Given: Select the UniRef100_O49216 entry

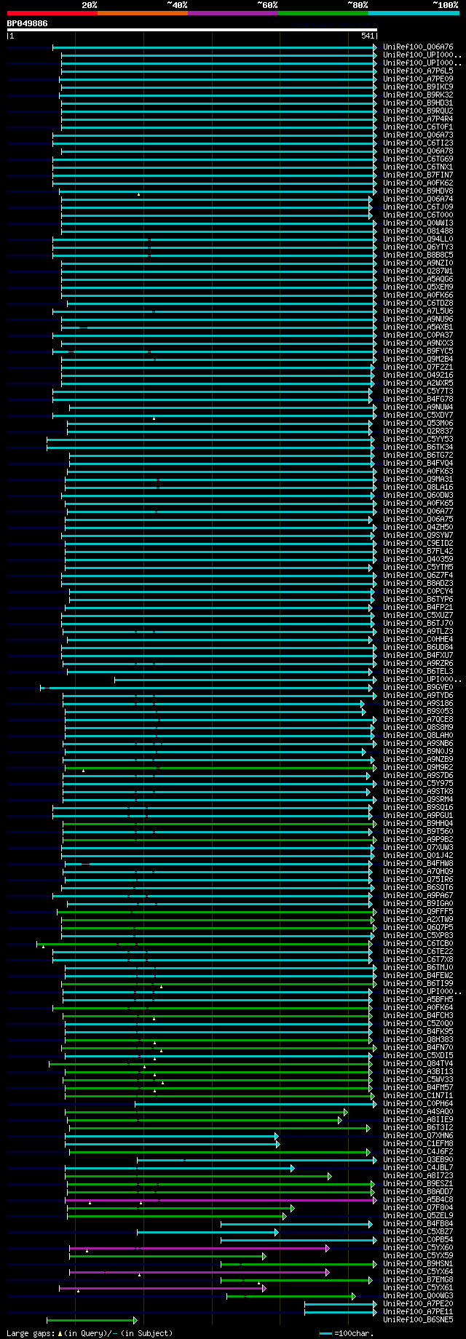Looking at the screenshot, I should tap(418, 376).
